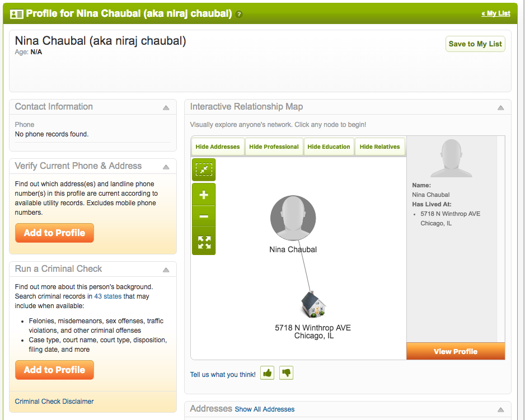This screenshot has height=420, width=525.
Task: Collapse the Contact Information panel
Action: click(166, 108)
